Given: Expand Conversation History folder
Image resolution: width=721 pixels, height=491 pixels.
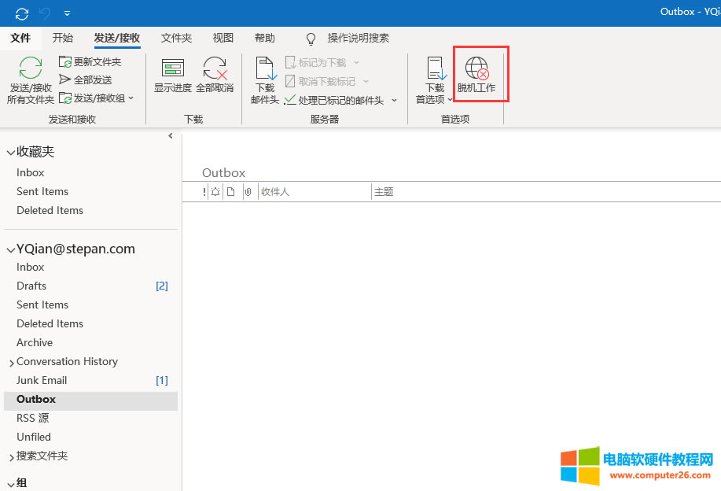Looking at the screenshot, I should (11, 361).
